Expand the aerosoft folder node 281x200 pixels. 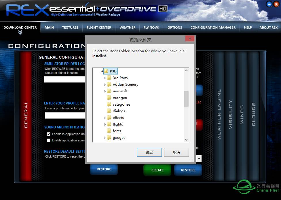105,91
